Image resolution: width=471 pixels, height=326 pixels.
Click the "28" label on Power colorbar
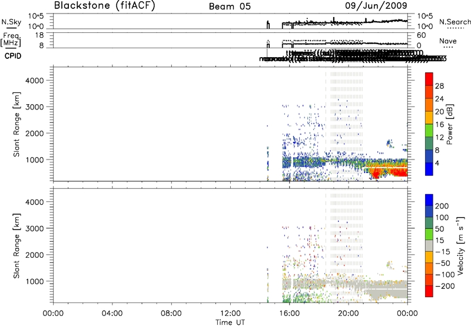click(439, 86)
